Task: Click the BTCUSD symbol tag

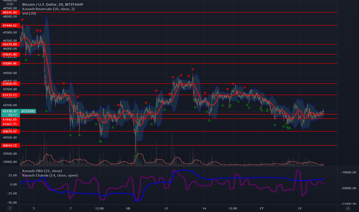Action: 28,111
